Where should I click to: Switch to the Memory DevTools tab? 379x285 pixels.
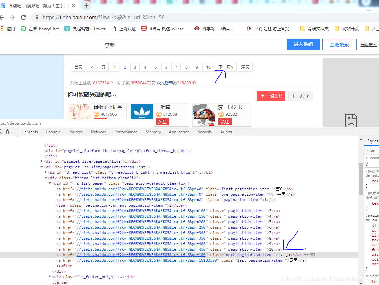point(153,132)
